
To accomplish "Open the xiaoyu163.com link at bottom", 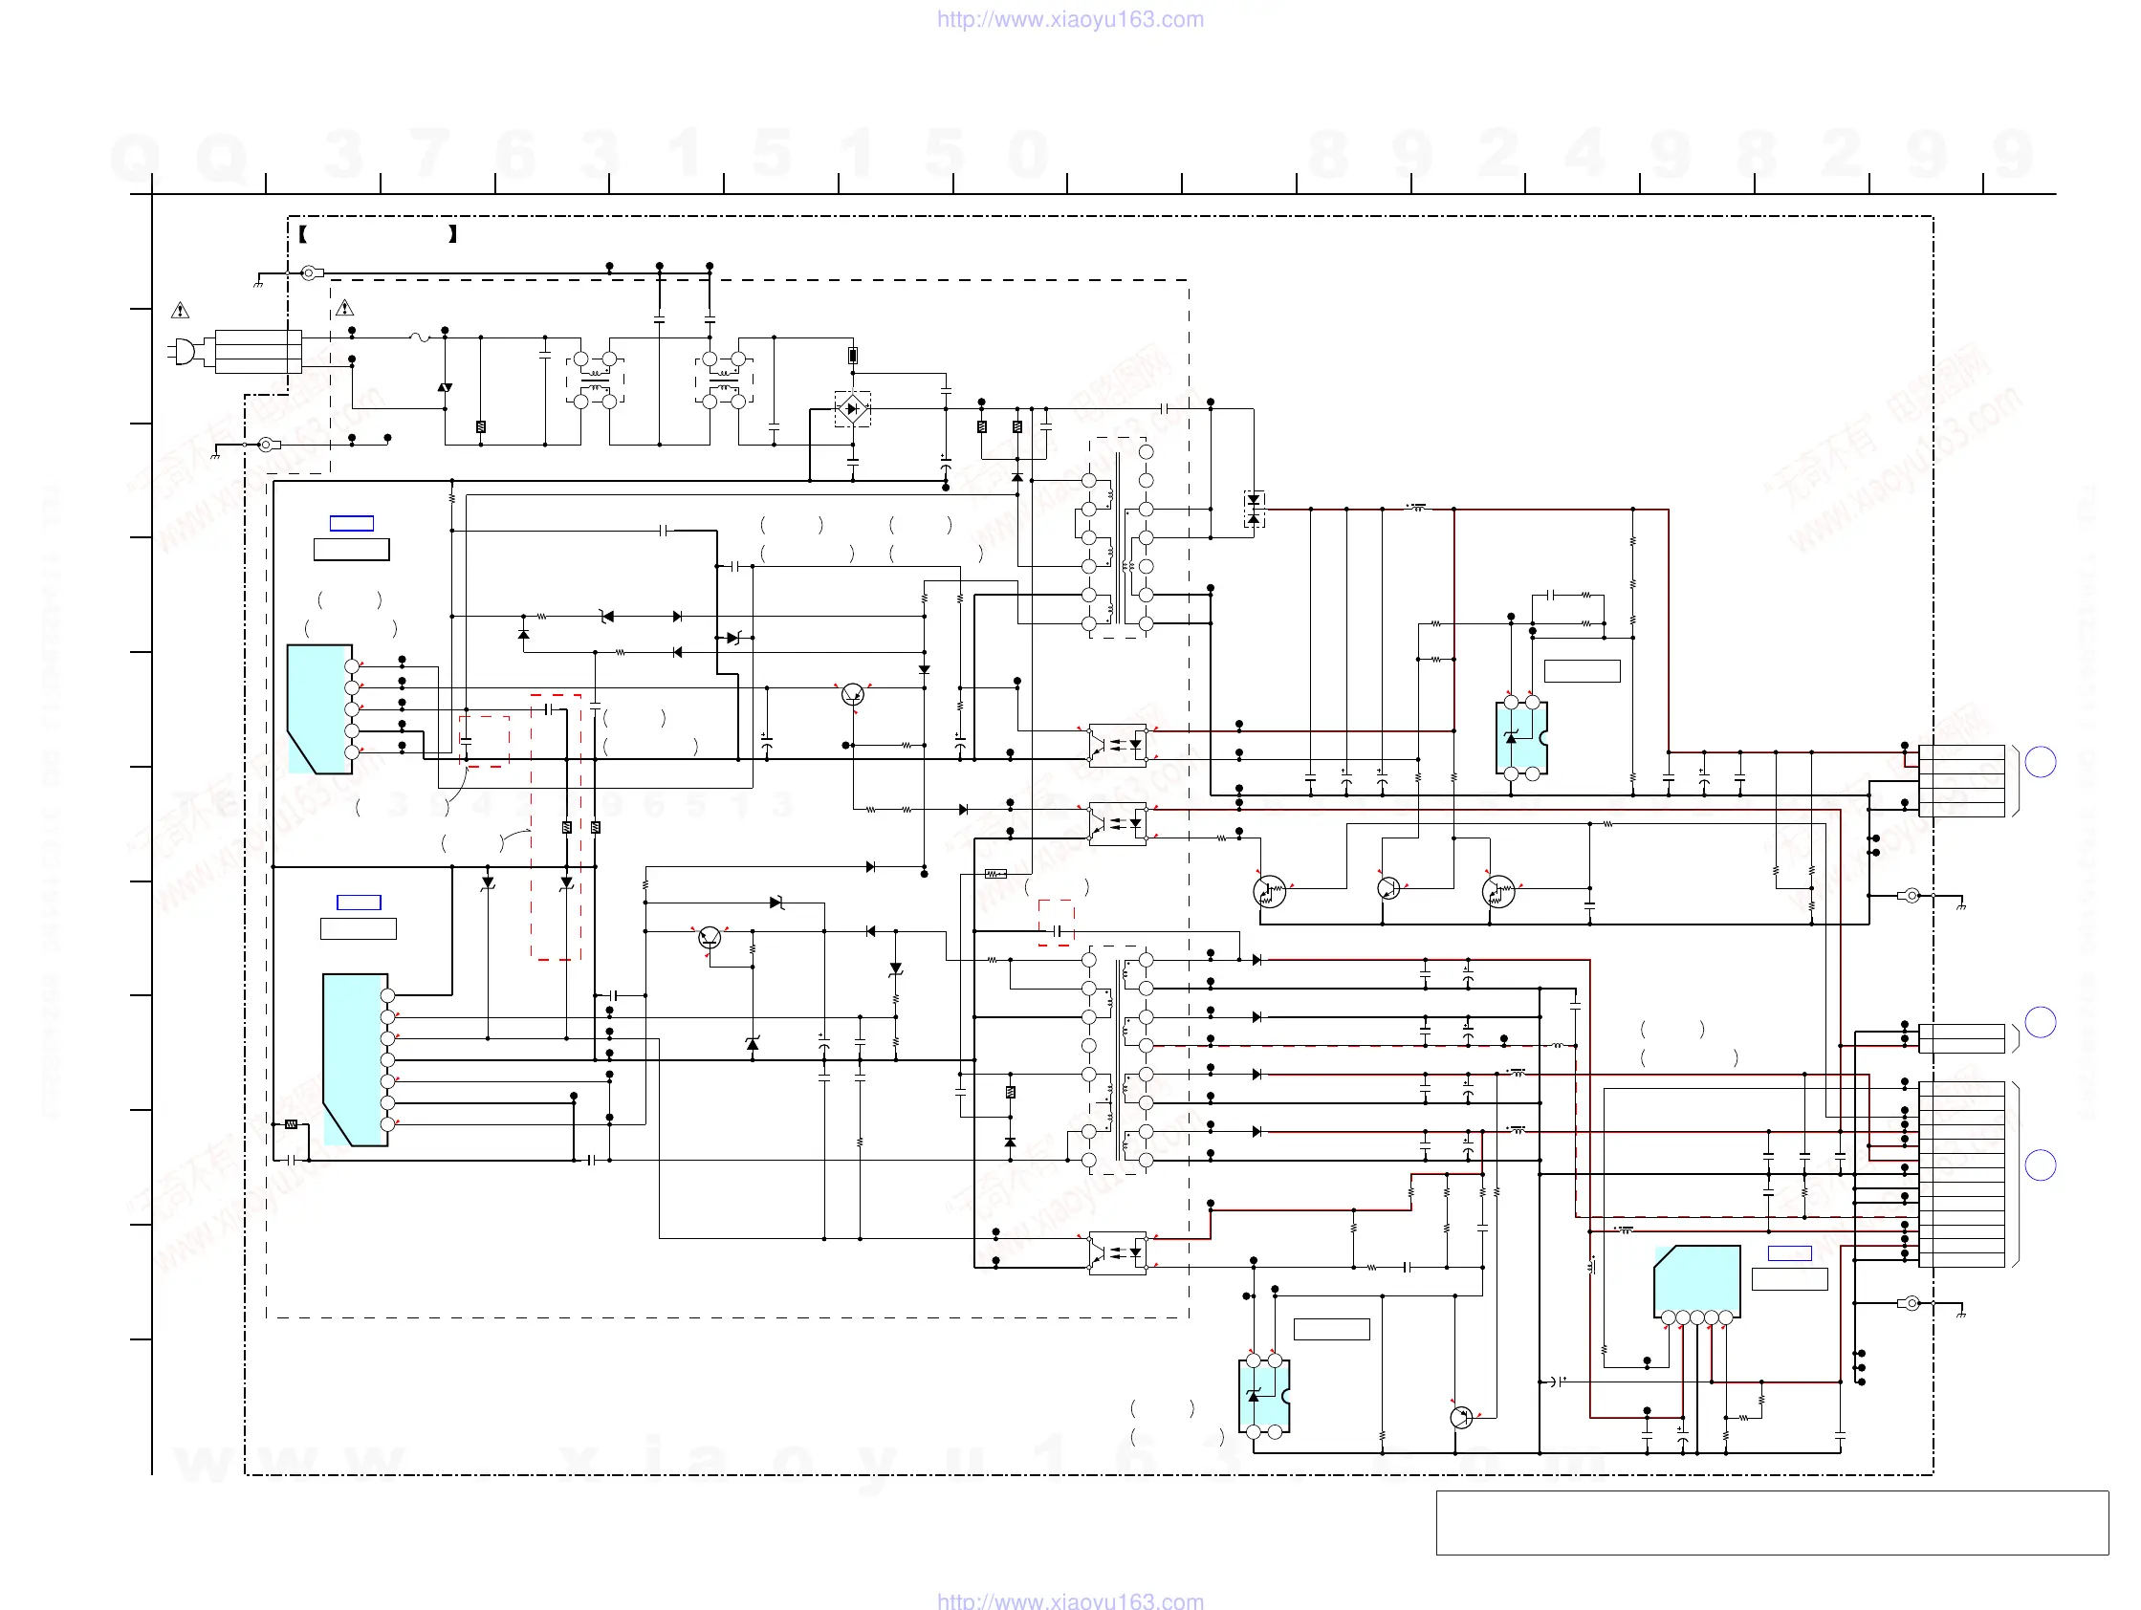I will tap(1069, 1600).
